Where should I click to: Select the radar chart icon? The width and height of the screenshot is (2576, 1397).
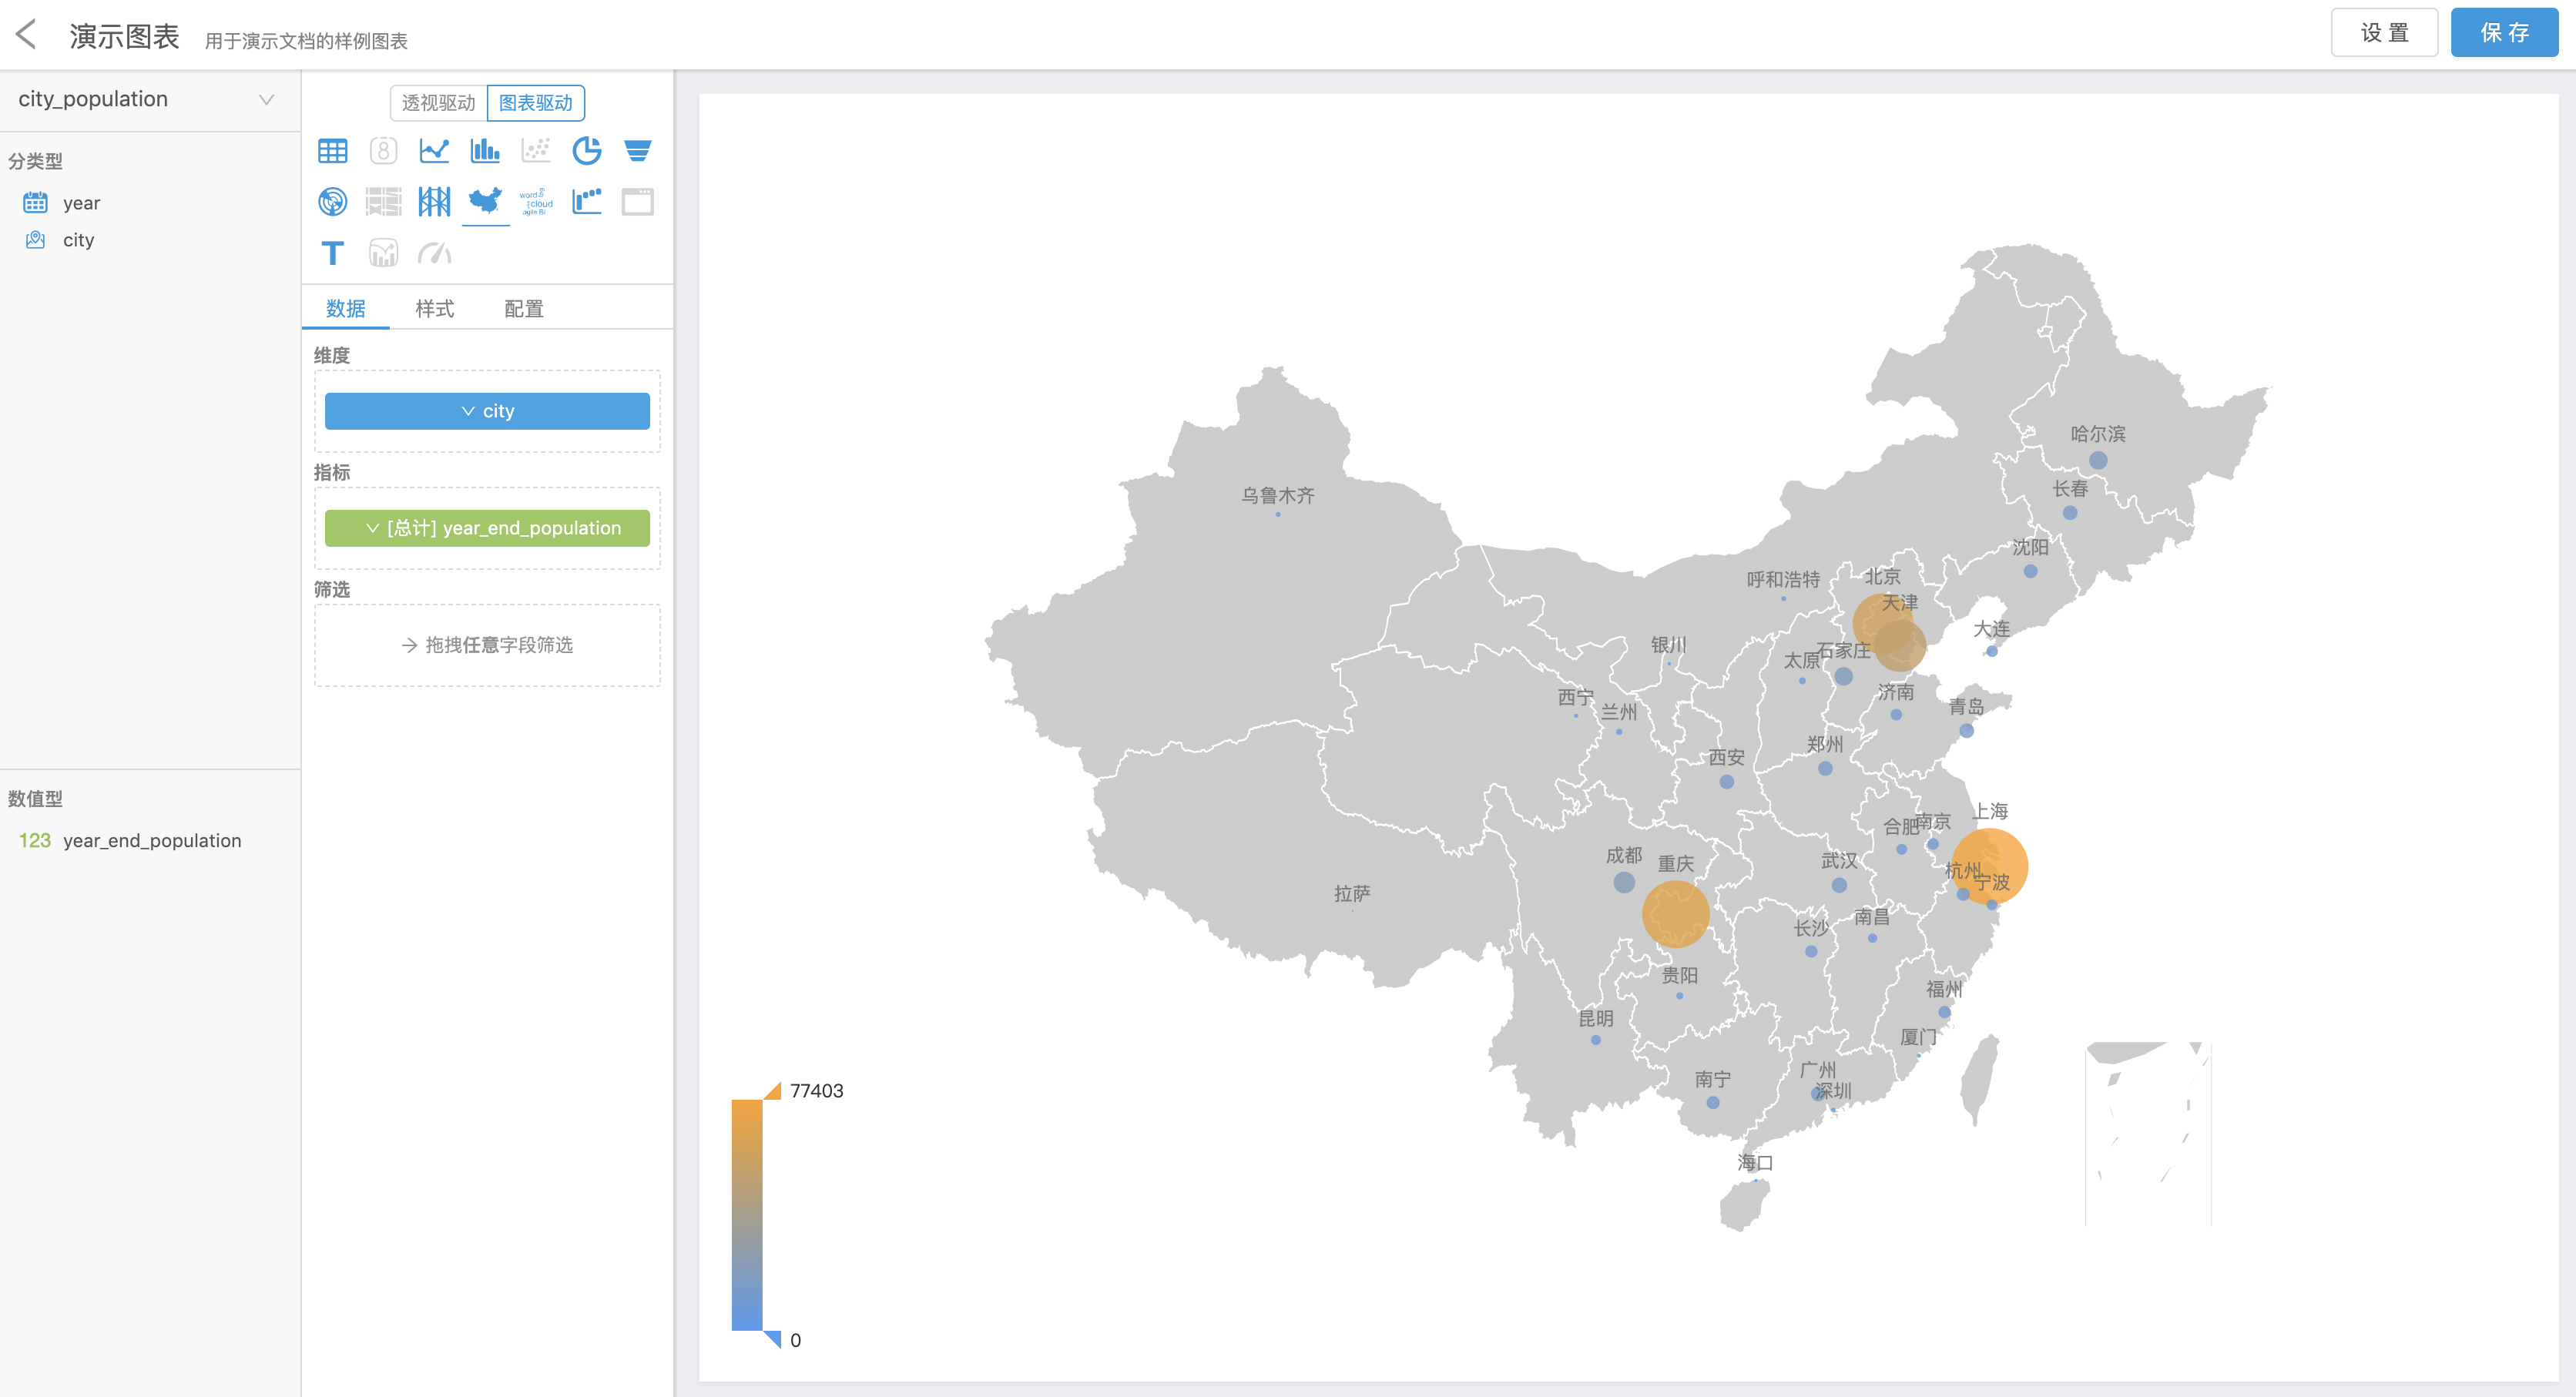pyautogui.click(x=332, y=202)
